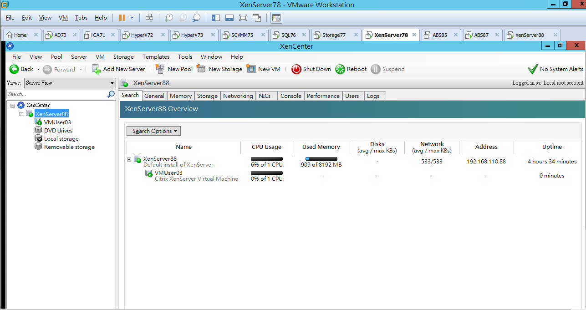Collapse XenServer88 row in overview table
586x310 pixels.
[129, 159]
